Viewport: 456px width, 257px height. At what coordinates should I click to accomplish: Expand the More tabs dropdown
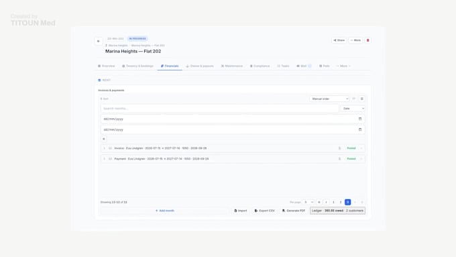pyautogui.click(x=343, y=66)
